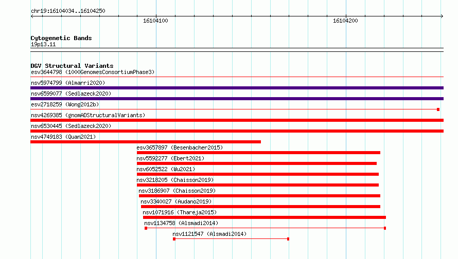The width and height of the screenshot is (458, 259).
Task: Open the nsv3340027 (Audano2019) label
Action: (176, 201)
